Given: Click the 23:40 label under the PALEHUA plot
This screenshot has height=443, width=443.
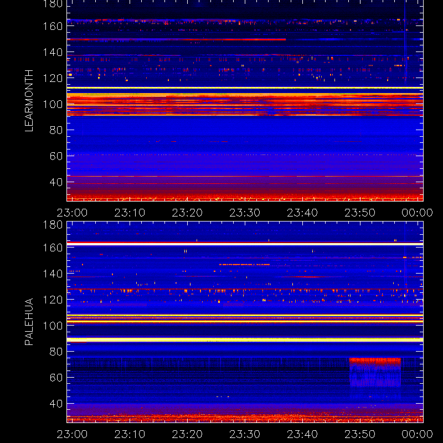Looking at the screenshot, I should [302, 434].
